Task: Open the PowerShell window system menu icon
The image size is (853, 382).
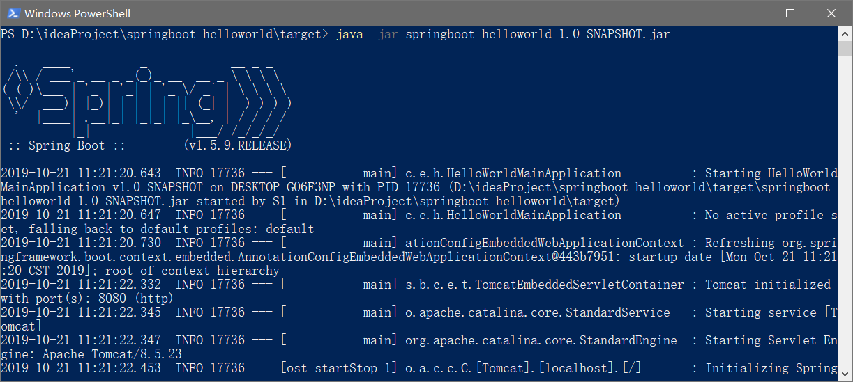Action: [12, 13]
